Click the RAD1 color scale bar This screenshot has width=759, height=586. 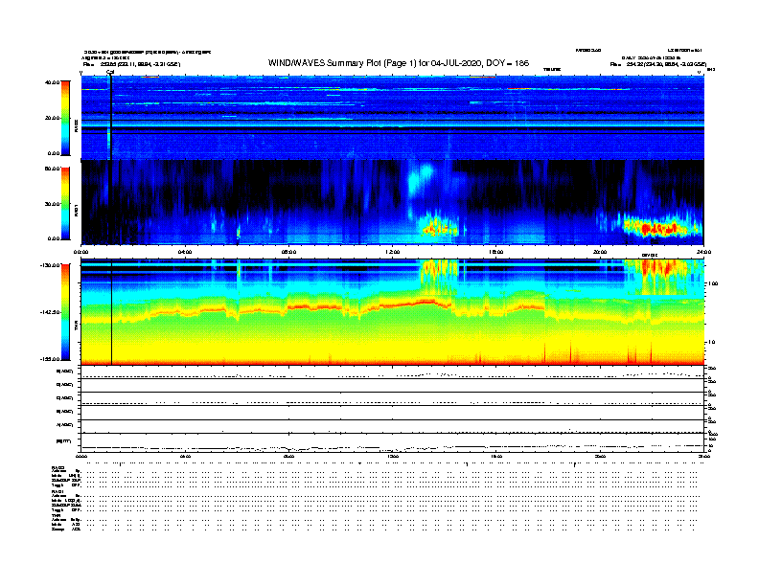[65, 204]
